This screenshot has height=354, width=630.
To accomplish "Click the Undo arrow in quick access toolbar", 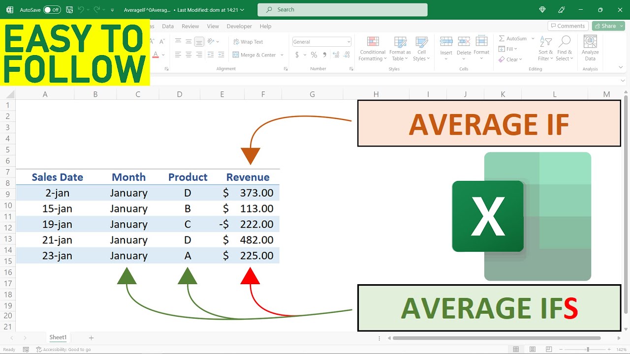I will click(81, 9).
